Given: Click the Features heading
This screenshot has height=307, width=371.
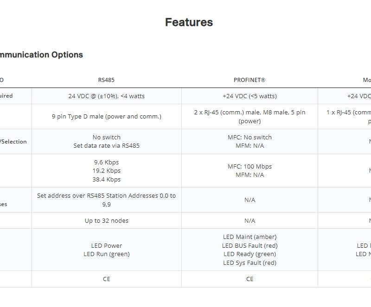Looking at the screenshot, I should (189, 22).
